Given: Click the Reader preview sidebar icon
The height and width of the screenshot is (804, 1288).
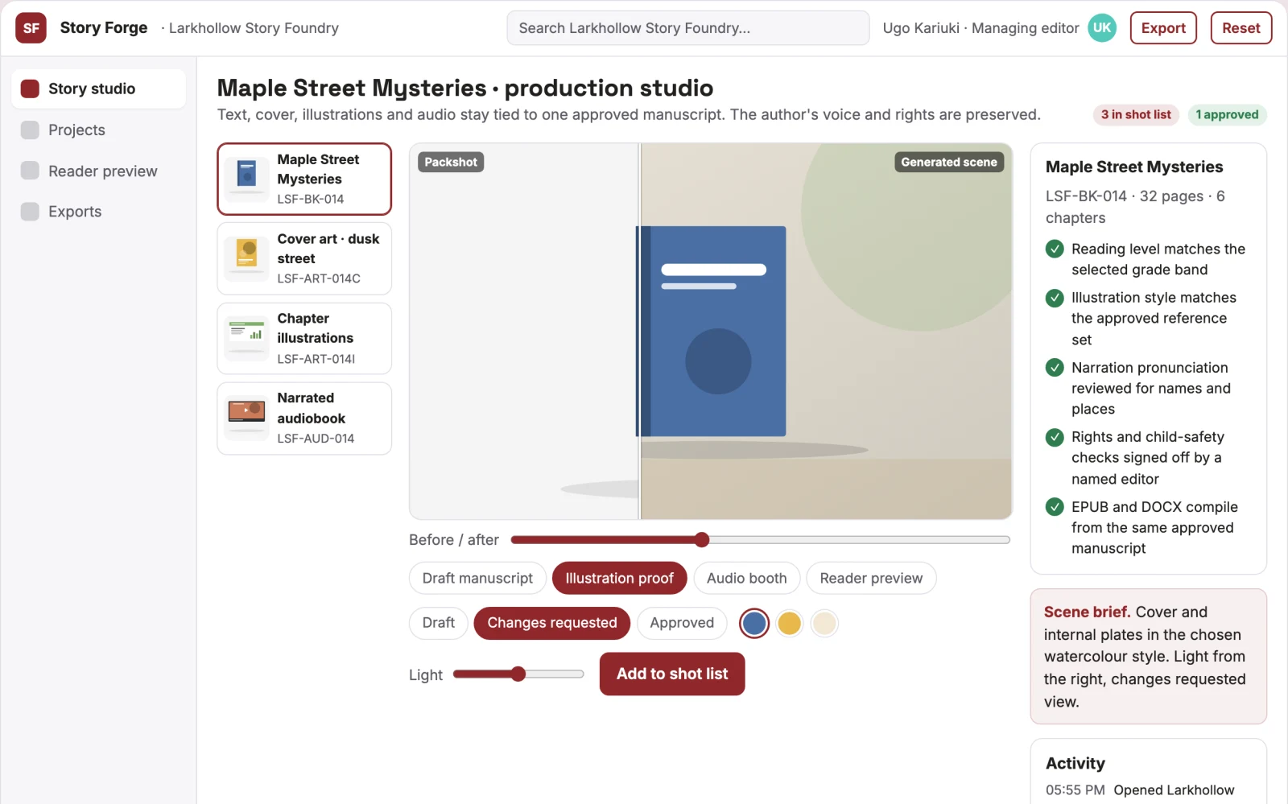Looking at the screenshot, I should point(30,171).
